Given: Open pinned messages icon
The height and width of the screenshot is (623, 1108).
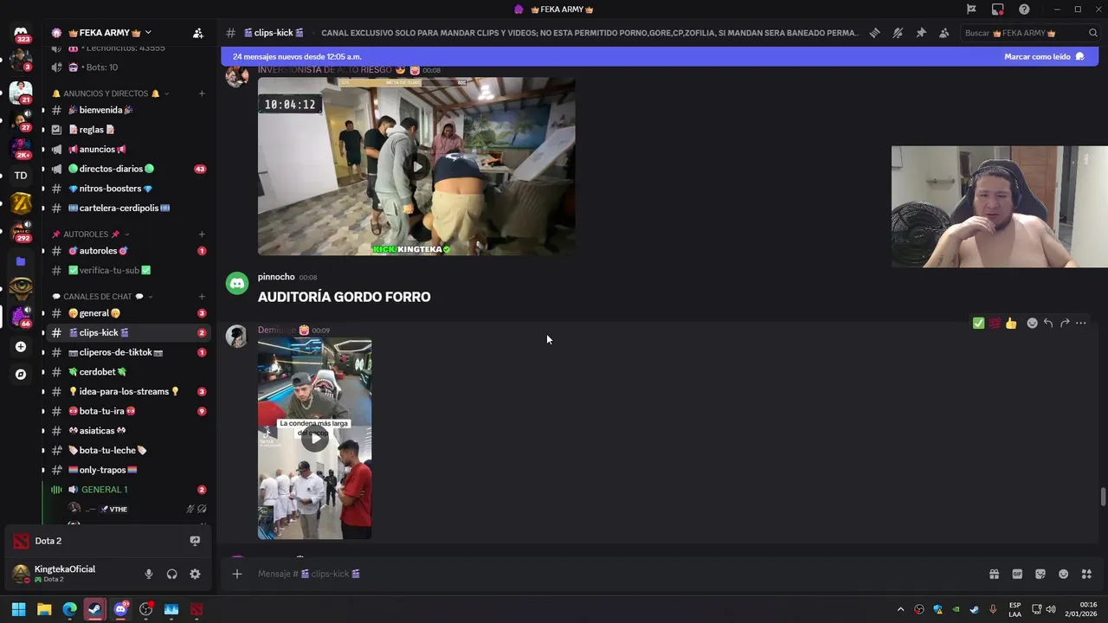Looking at the screenshot, I should [x=921, y=33].
